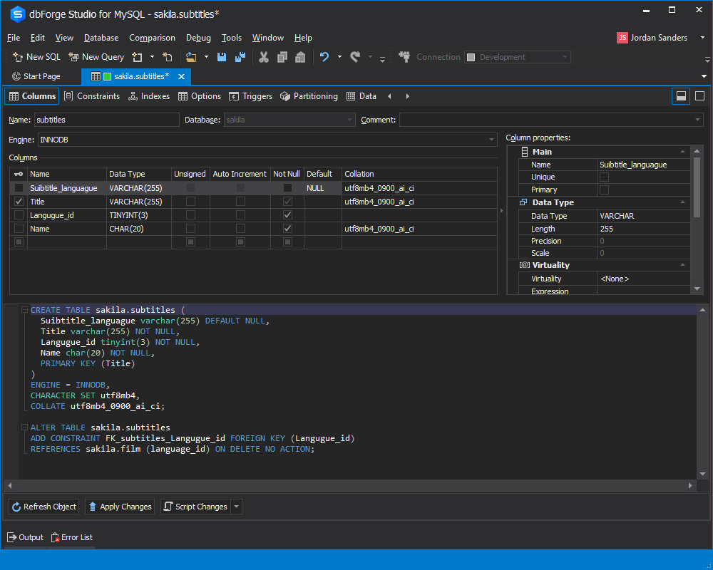Open the Engine INNODB dropdown
713x570 pixels.
[491, 140]
